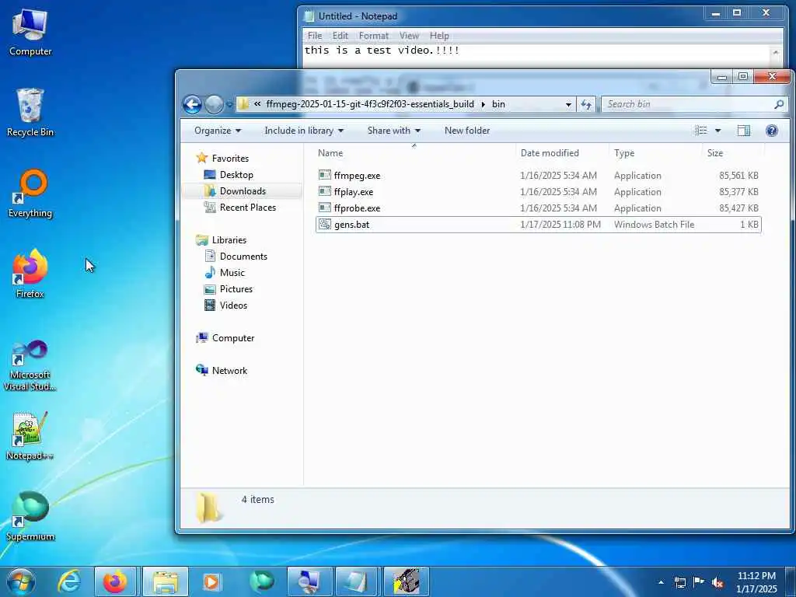Screen dimensions: 796x597
Task: Open the Videos library
Action: 225,305
